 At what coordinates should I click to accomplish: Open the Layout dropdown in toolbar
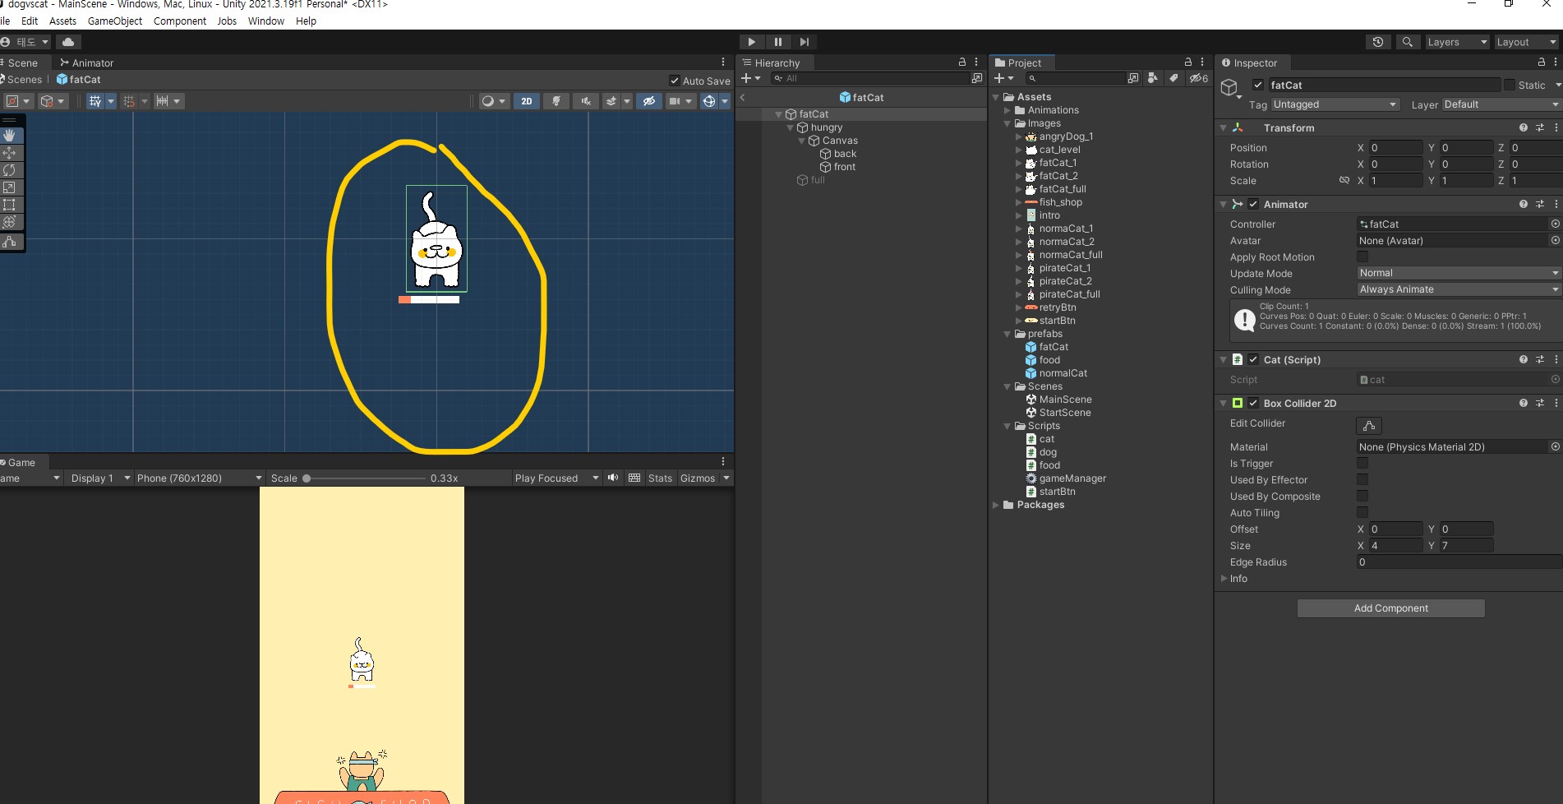coord(1526,42)
